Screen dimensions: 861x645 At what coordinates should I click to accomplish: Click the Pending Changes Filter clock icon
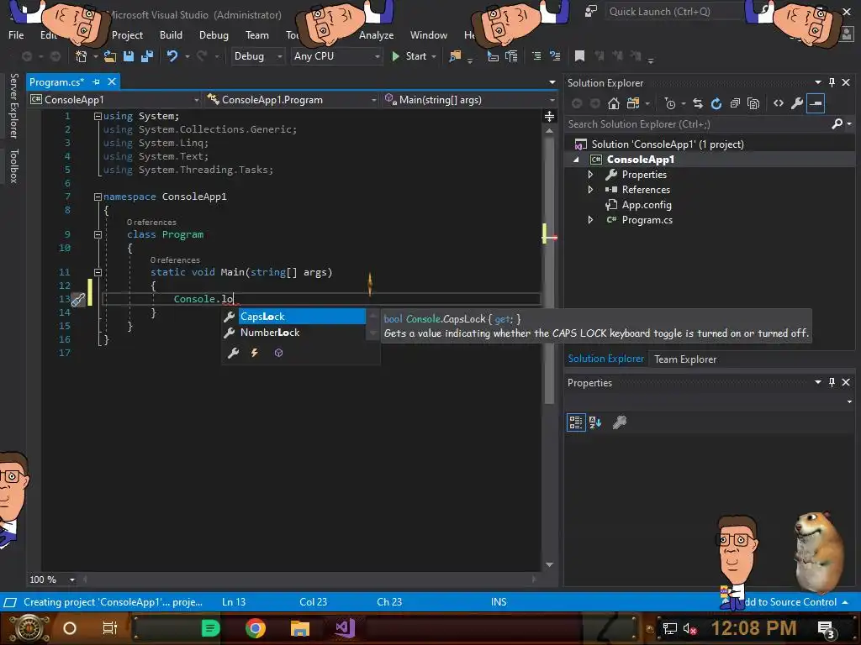point(670,103)
